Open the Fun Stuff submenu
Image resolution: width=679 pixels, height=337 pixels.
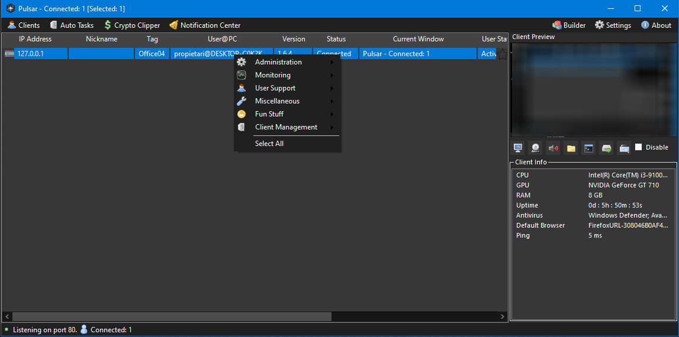click(288, 114)
